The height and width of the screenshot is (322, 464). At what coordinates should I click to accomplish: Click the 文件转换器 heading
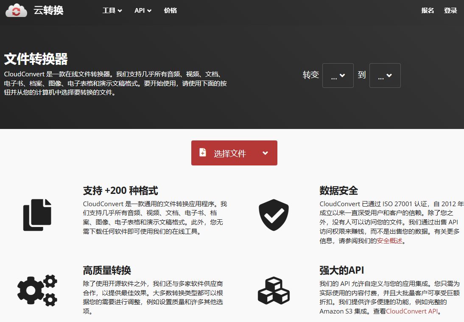pyautogui.click(x=36, y=59)
